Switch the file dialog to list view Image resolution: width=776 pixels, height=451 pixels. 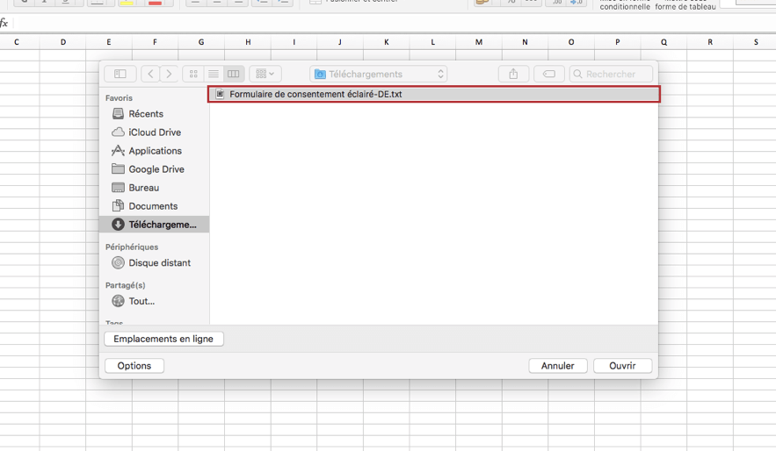click(214, 74)
